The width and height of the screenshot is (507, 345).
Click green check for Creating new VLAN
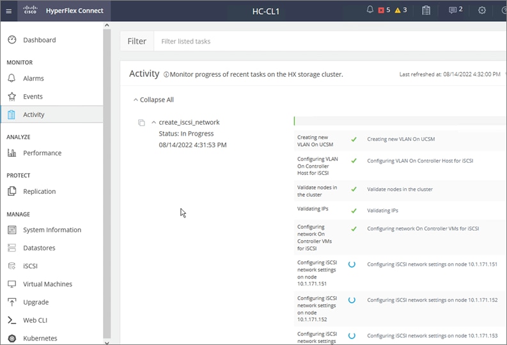(x=354, y=140)
